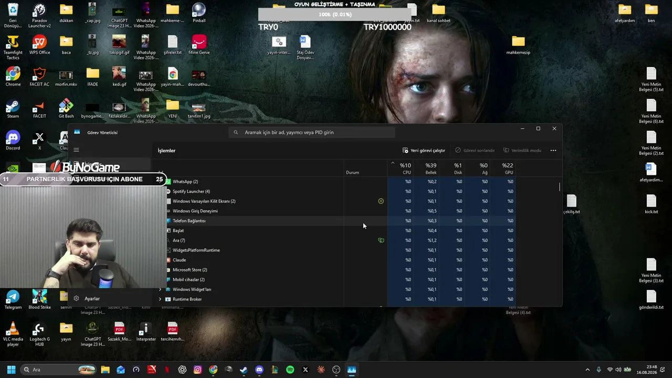Click the microphone icon in system tray
Viewport: 672px width, 378px height.
point(598,370)
